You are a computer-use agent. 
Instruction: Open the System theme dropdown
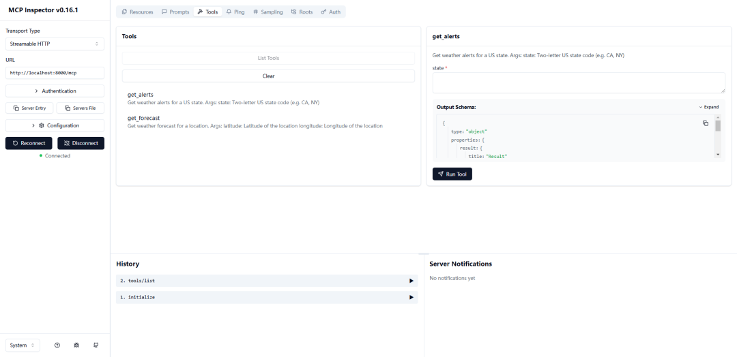click(23, 345)
